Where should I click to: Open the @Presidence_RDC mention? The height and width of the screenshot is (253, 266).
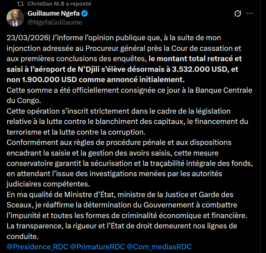click(38, 247)
